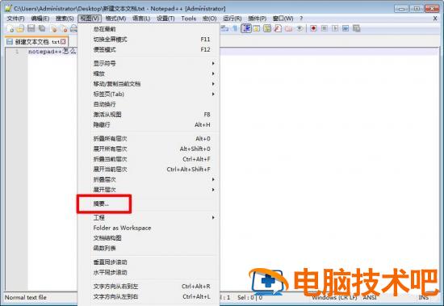The image size is (444, 306).
Task: Toggle 总在最前 in the View menu
Action: [149, 29]
